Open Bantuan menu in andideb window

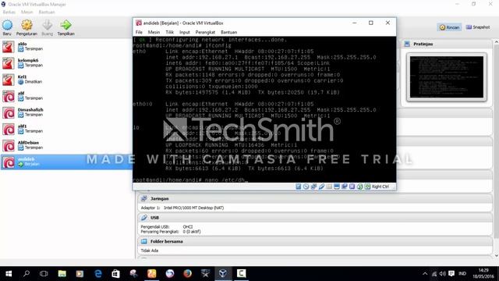tap(228, 32)
